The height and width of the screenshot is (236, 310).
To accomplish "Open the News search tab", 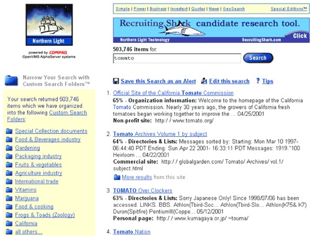I will point(214,9).
